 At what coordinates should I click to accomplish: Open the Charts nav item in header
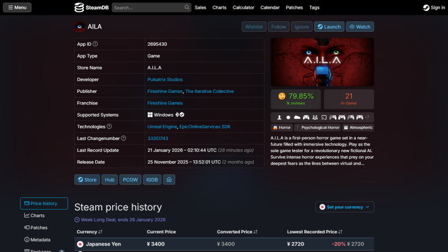point(219,7)
